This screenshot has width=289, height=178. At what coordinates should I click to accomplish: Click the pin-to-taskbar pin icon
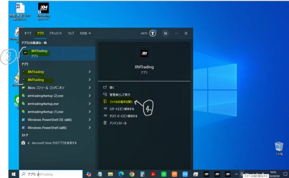(105, 116)
